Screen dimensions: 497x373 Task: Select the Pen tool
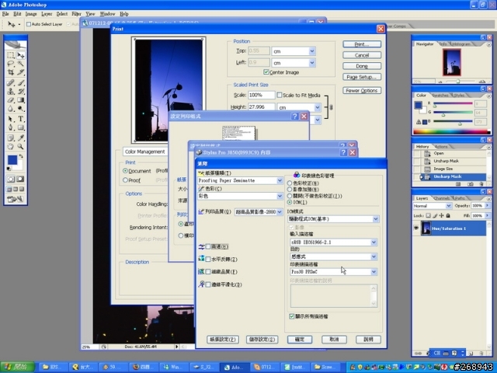point(10,127)
